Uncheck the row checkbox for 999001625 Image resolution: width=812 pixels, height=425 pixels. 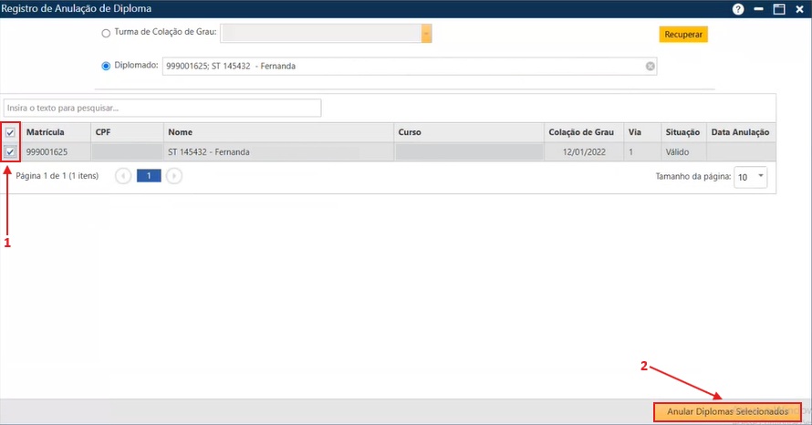pos(11,152)
